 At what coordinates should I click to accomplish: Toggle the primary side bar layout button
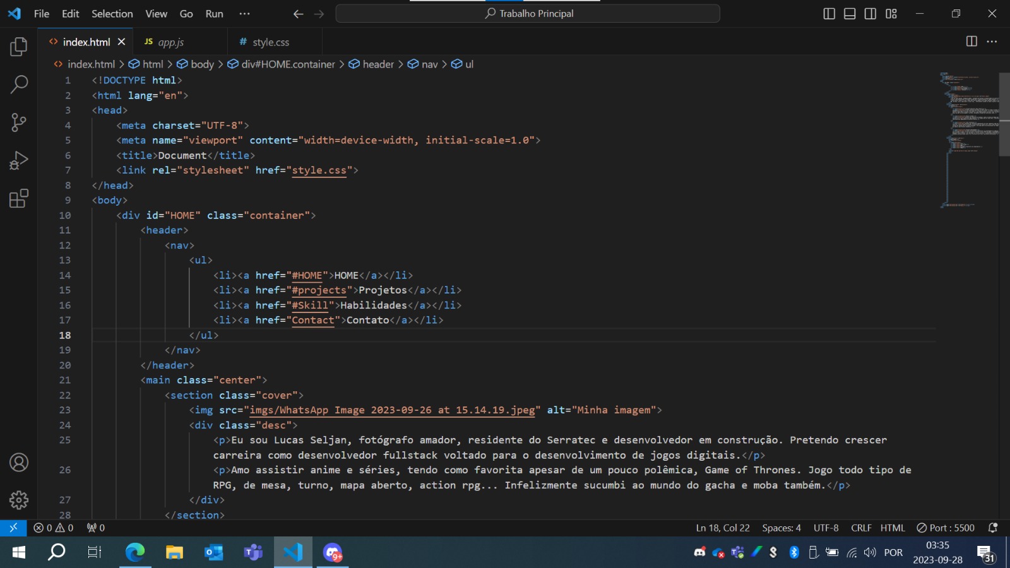(x=829, y=14)
